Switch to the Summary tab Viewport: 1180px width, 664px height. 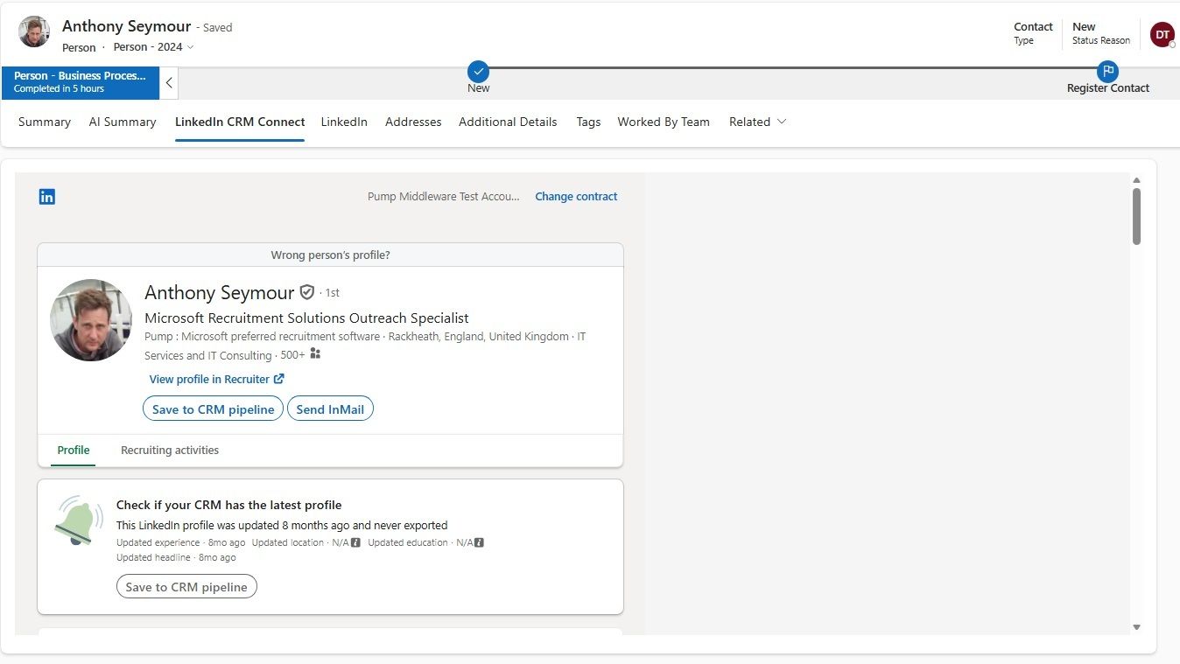click(45, 122)
